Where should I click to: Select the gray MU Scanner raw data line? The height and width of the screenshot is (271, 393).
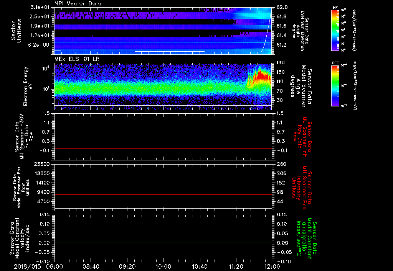[x=163, y=148]
